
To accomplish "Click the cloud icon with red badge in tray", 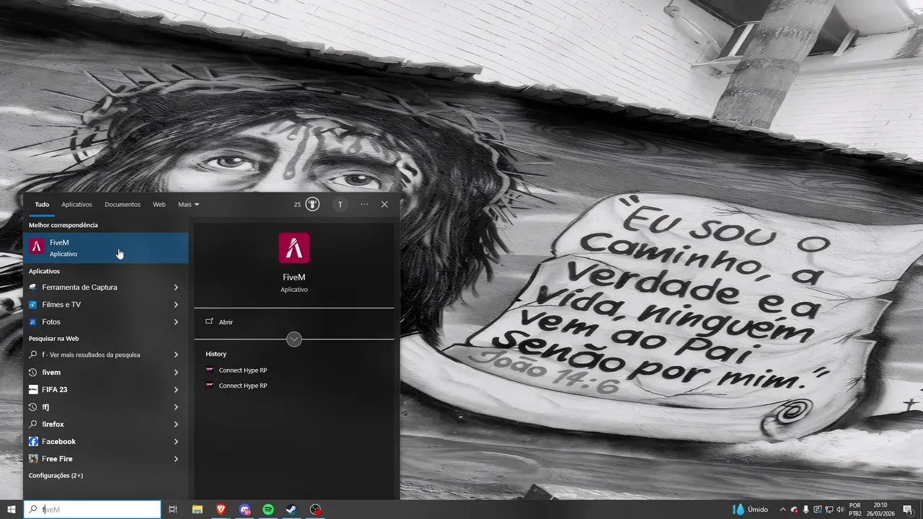I will tap(794, 510).
